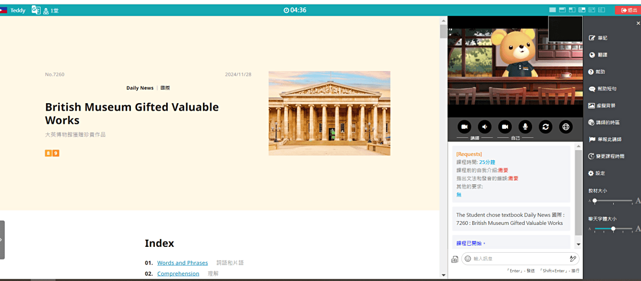Image resolution: width=641 pixels, height=281 pixels.
Task: Open the Words and Phrases link
Action: 182,263
